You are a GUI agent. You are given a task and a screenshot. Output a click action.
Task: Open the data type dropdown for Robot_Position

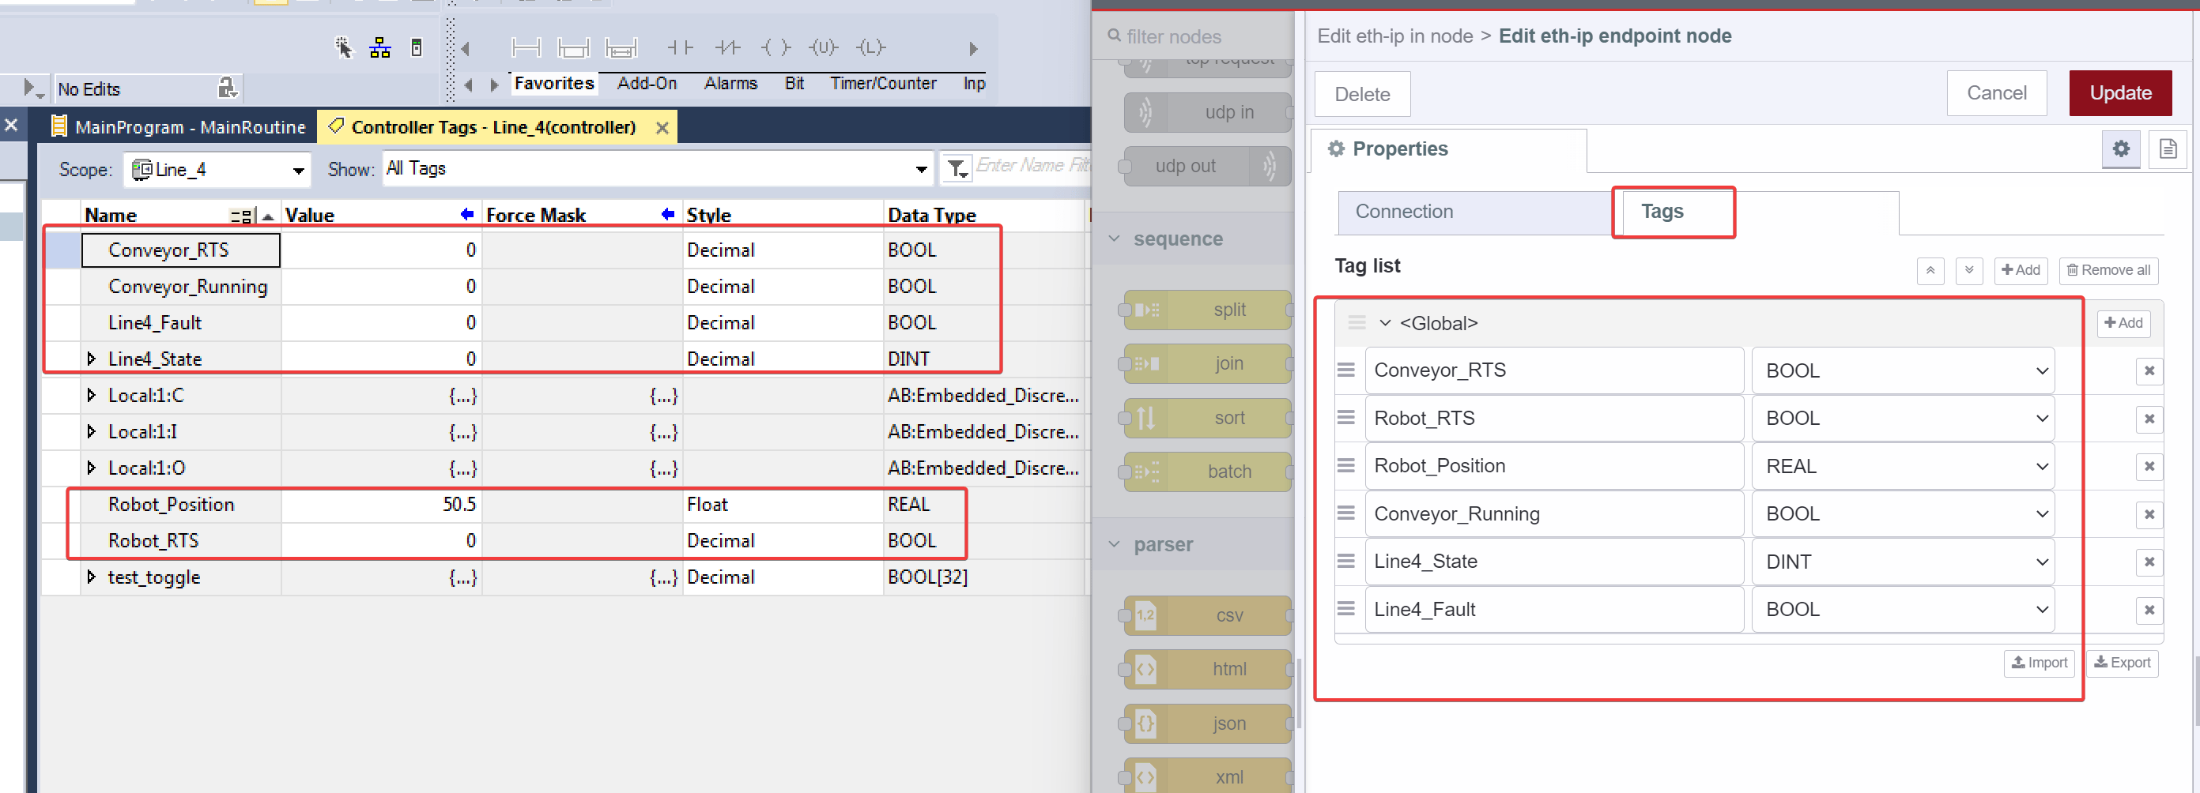click(x=2040, y=466)
